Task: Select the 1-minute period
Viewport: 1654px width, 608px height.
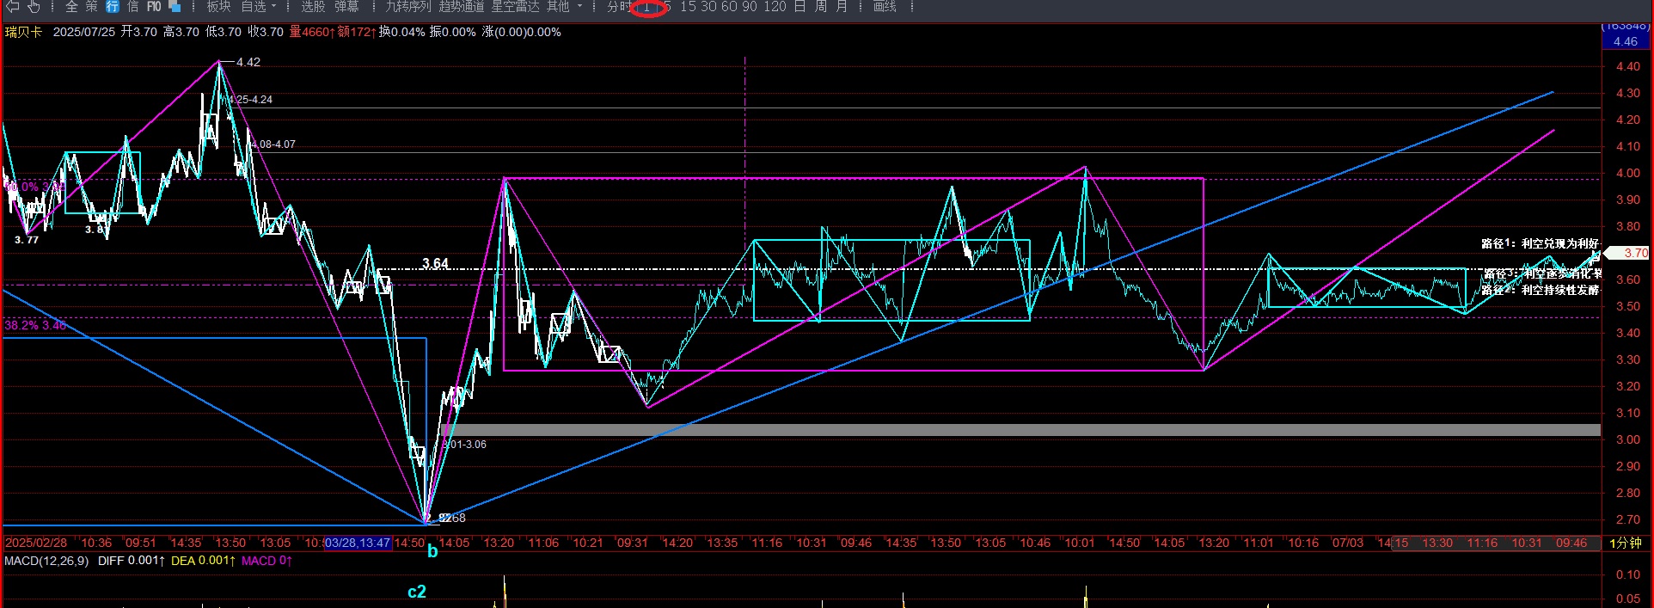Action: pyautogui.click(x=647, y=8)
